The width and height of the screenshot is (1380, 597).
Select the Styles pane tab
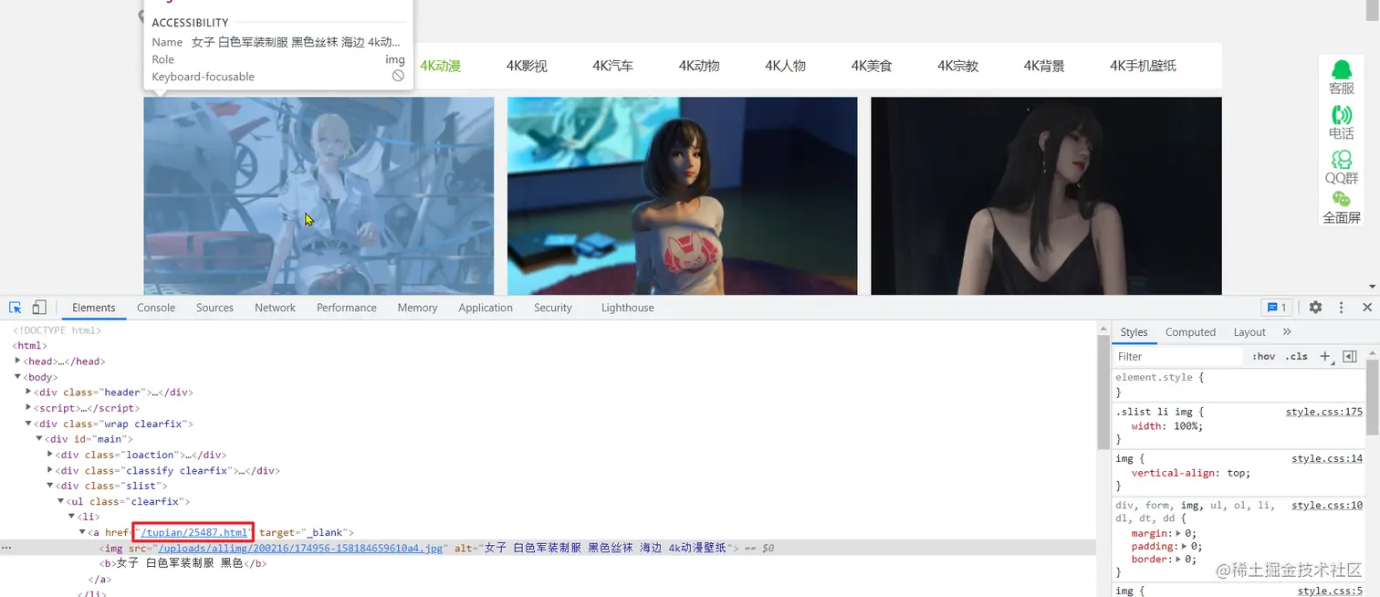click(1134, 332)
